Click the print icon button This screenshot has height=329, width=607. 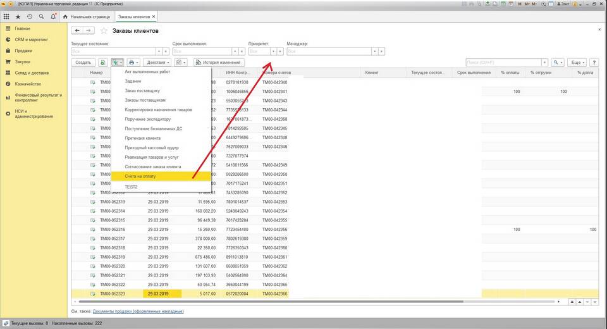pyautogui.click(x=133, y=63)
